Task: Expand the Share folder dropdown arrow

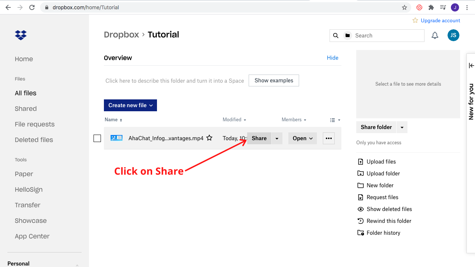Action: click(x=402, y=127)
